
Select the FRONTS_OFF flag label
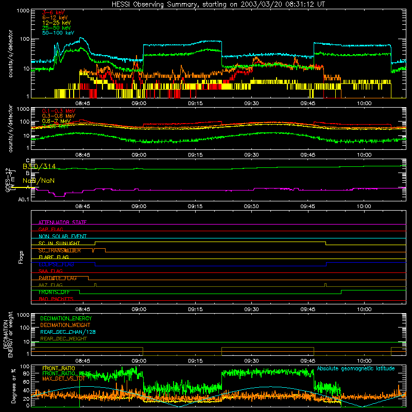point(54,292)
